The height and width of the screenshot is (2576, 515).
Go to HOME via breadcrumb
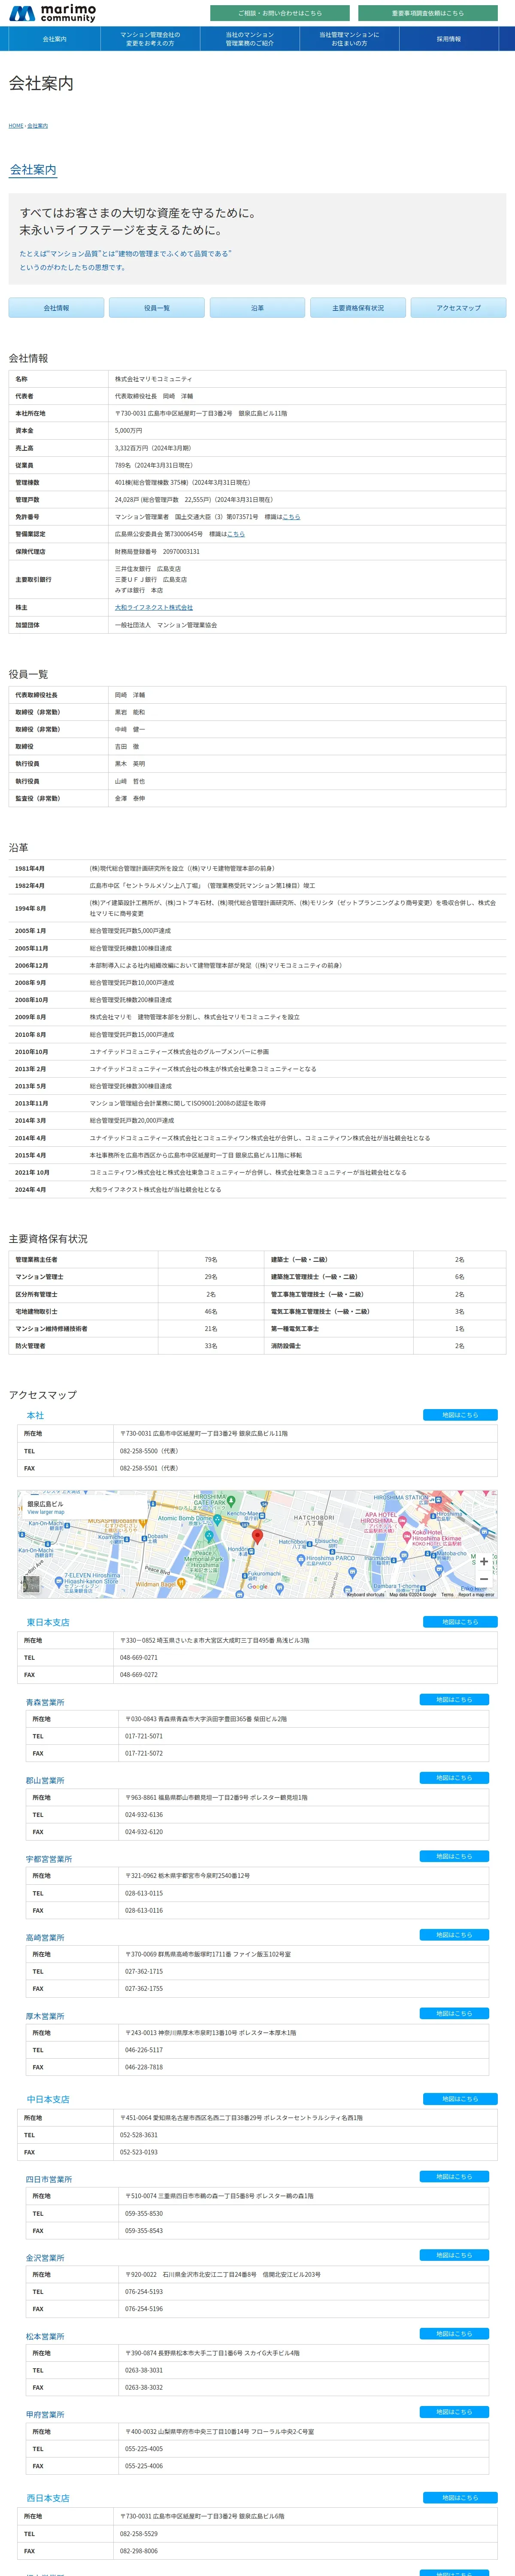click(16, 126)
